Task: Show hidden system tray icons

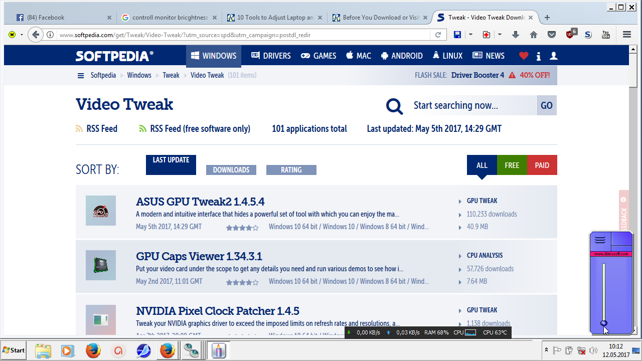Action: click(546, 350)
